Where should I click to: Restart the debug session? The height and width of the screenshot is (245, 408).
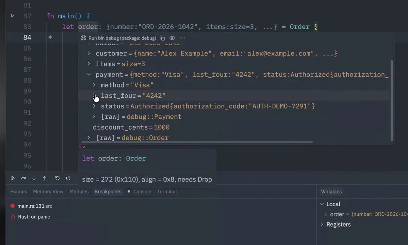57,178
